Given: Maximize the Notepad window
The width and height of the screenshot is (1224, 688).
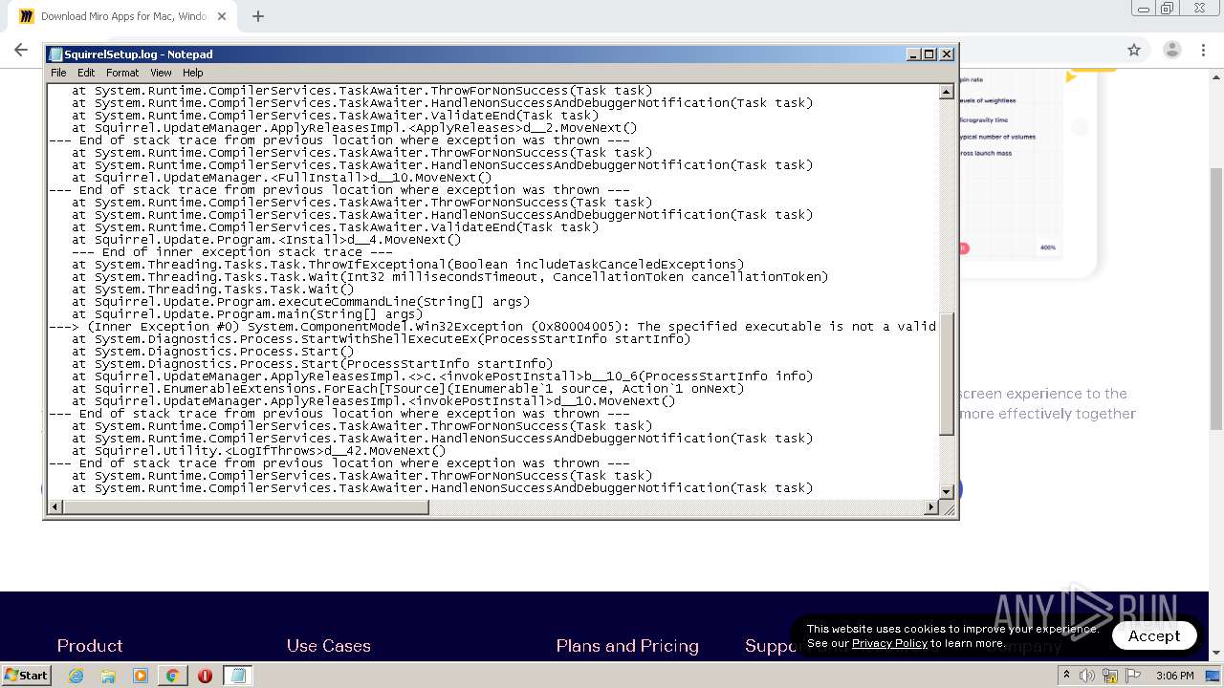Looking at the screenshot, I should (x=929, y=54).
